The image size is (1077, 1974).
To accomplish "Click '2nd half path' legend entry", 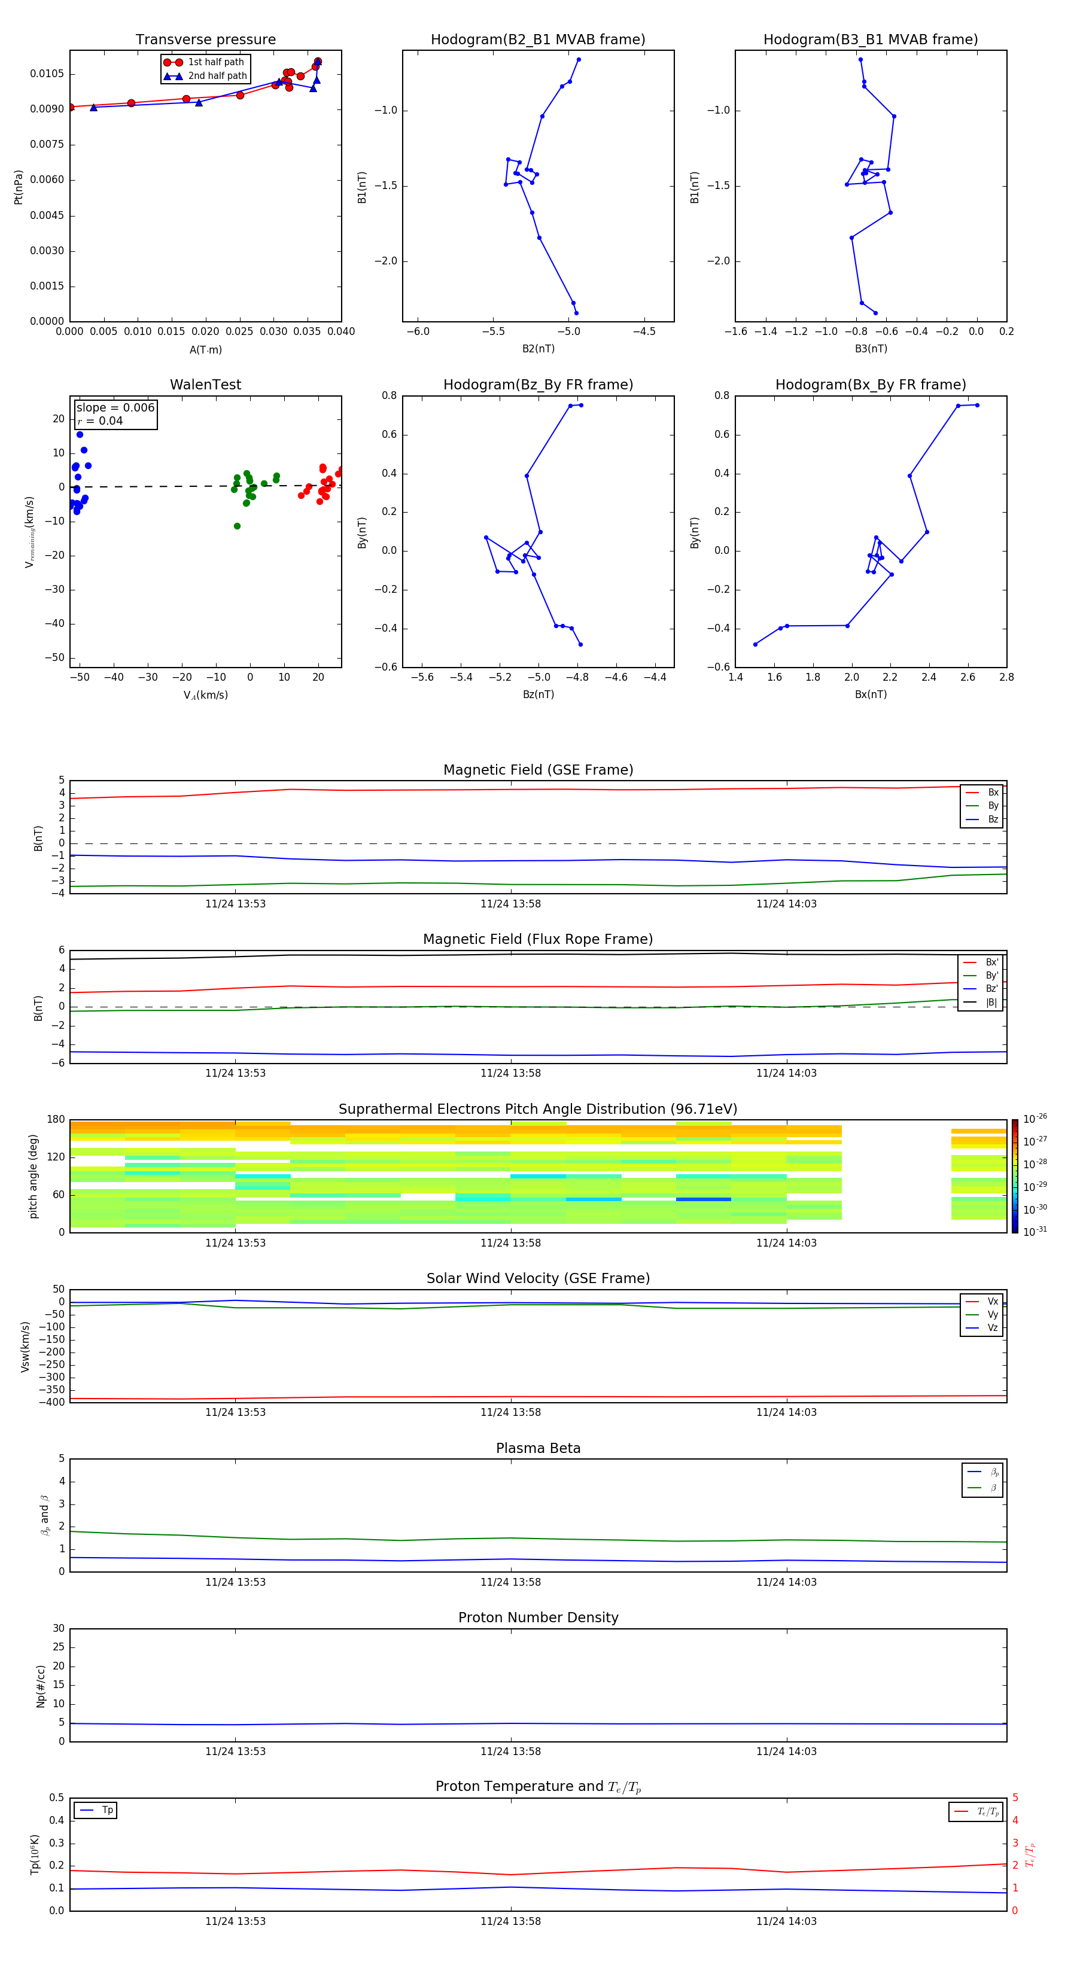I will [x=205, y=76].
